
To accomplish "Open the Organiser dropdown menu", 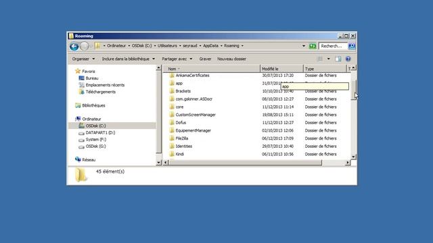I will pos(83,59).
